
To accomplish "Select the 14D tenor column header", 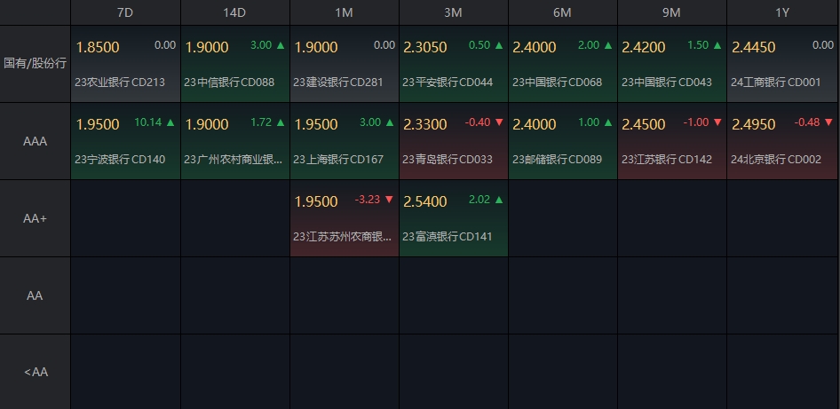I will point(234,12).
